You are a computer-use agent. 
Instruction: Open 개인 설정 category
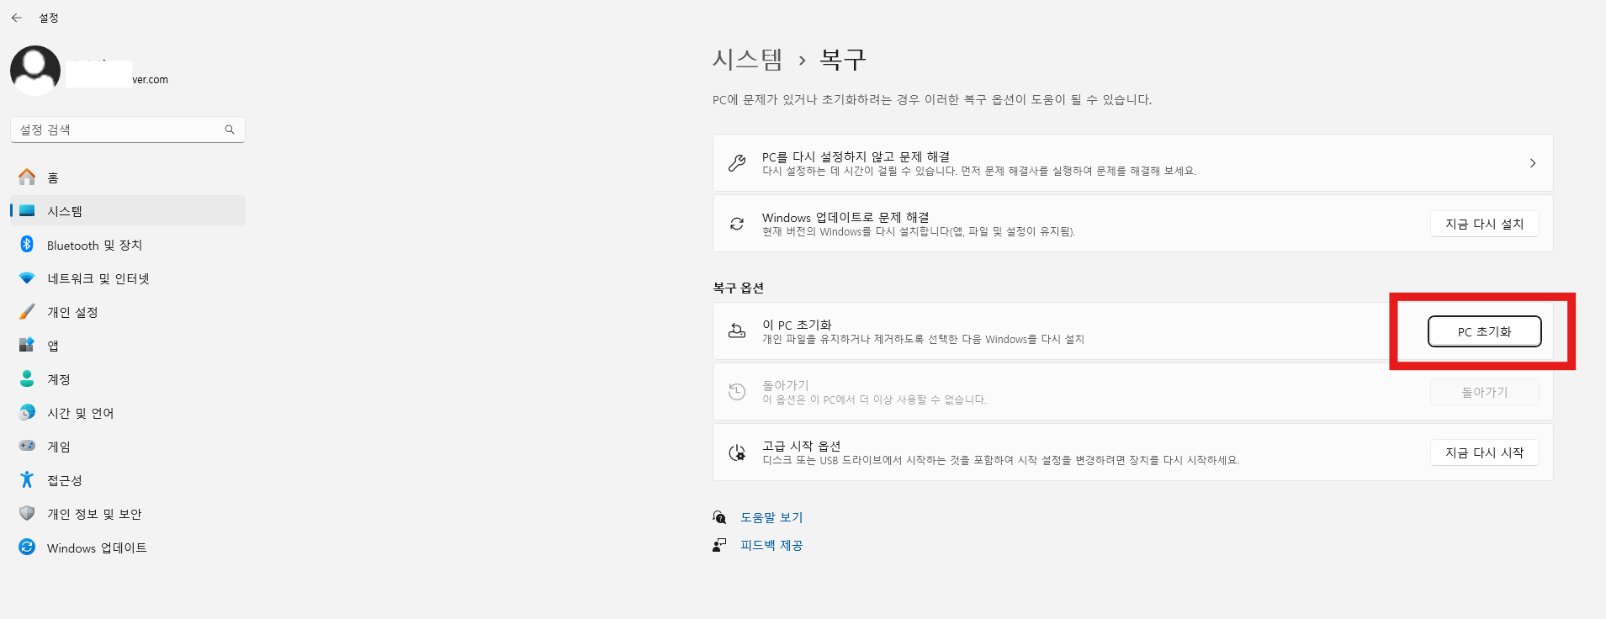tap(128, 312)
